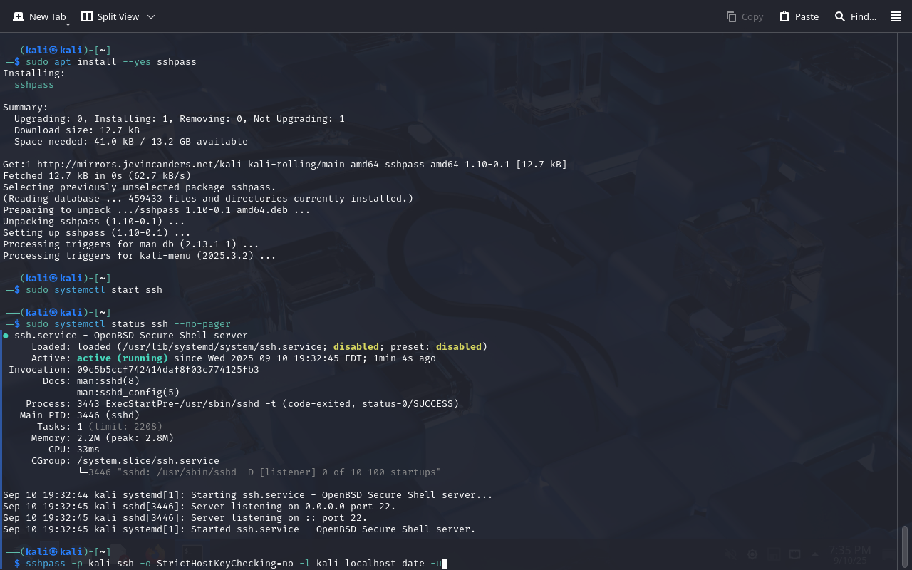This screenshot has height=570, width=912.
Task: Expand the New Tab dropdown arrow
Action: (x=68, y=24)
